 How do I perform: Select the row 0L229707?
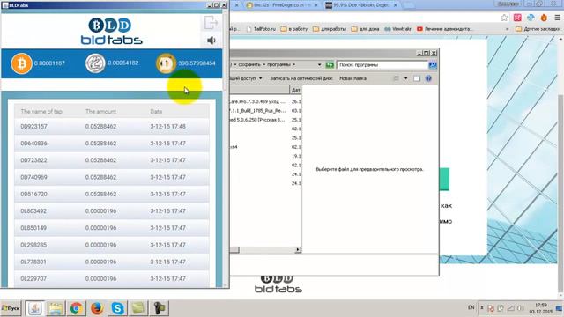pos(112,278)
